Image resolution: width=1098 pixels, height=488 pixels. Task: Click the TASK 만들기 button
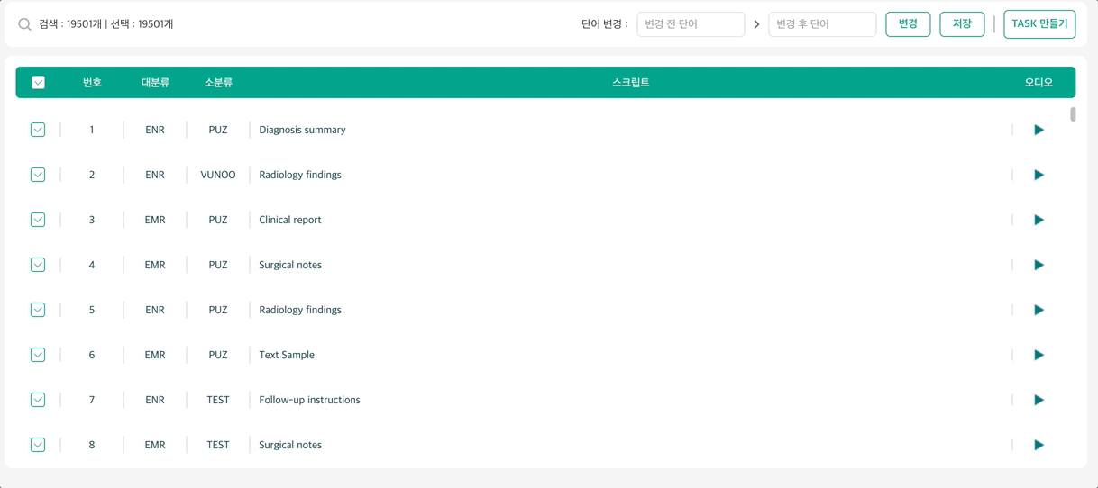pos(1039,24)
